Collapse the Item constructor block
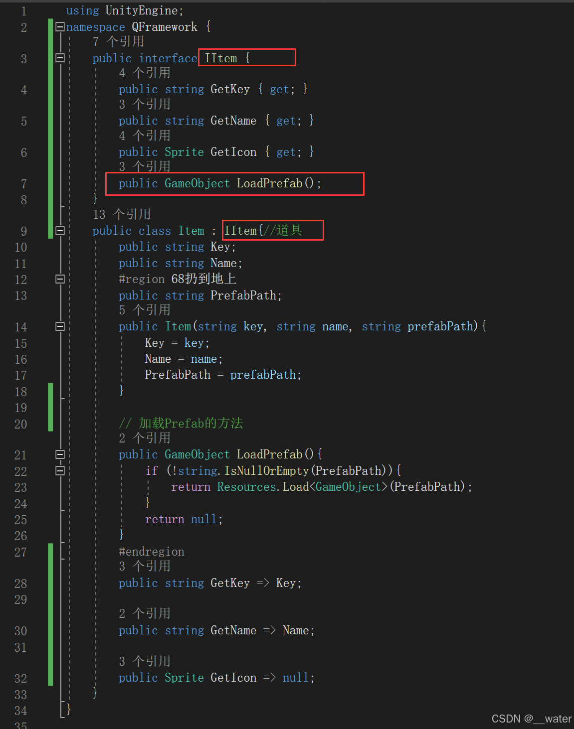The width and height of the screenshot is (574, 729). (60, 326)
